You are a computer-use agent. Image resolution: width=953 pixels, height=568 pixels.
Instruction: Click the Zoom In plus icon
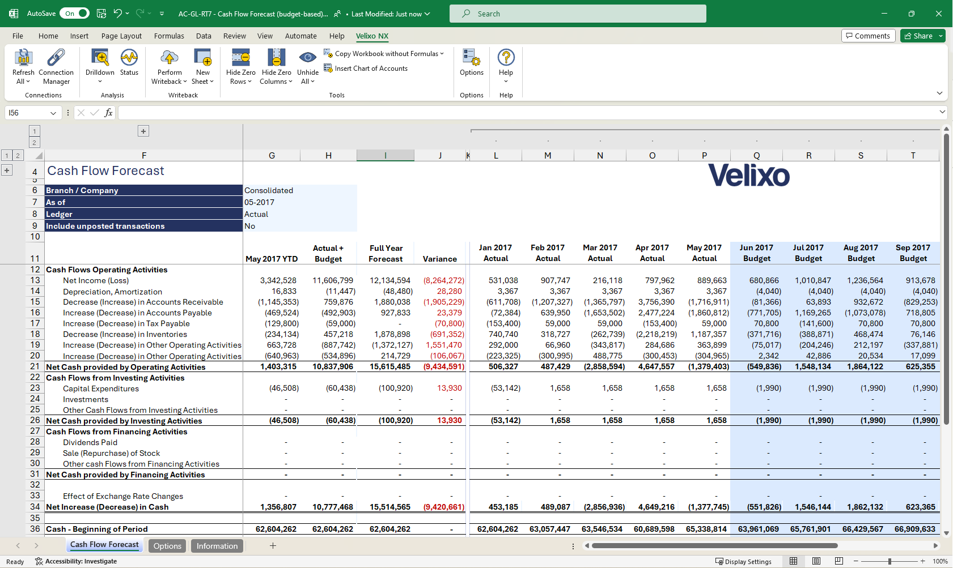pyautogui.click(x=923, y=561)
